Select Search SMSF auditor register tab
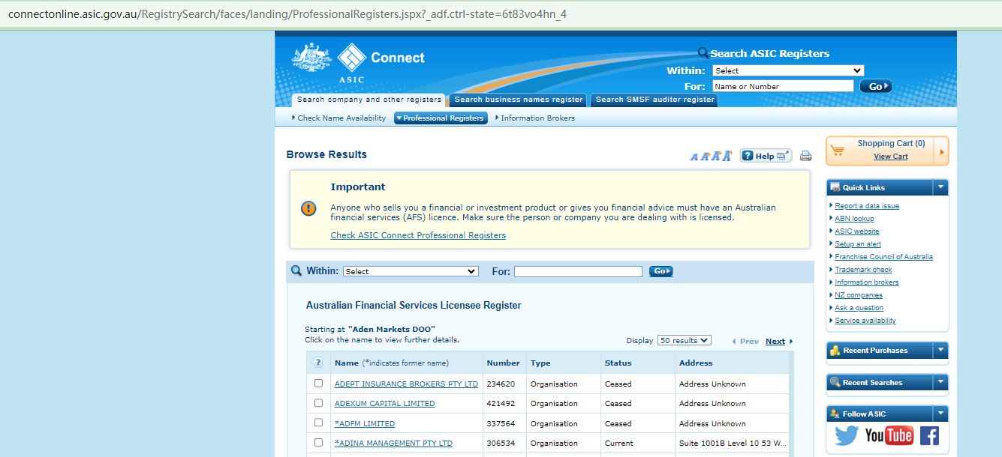1002x457 pixels. tap(654, 100)
